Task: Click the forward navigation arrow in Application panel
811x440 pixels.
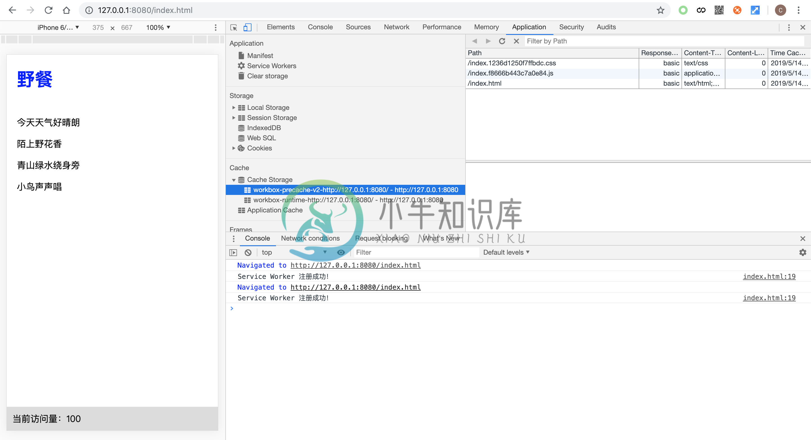Action: coord(487,41)
